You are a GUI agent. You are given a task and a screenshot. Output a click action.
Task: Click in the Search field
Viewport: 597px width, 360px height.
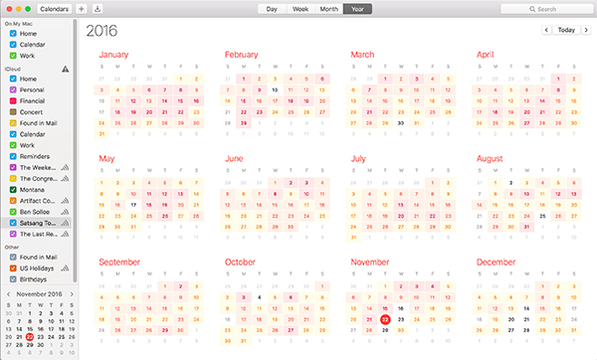(546, 9)
